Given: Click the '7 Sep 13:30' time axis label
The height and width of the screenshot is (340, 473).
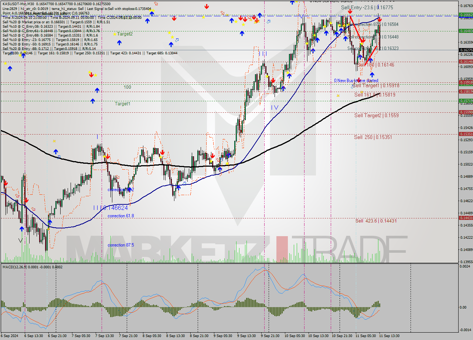Looking at the screenshot, I should point(105,336).
